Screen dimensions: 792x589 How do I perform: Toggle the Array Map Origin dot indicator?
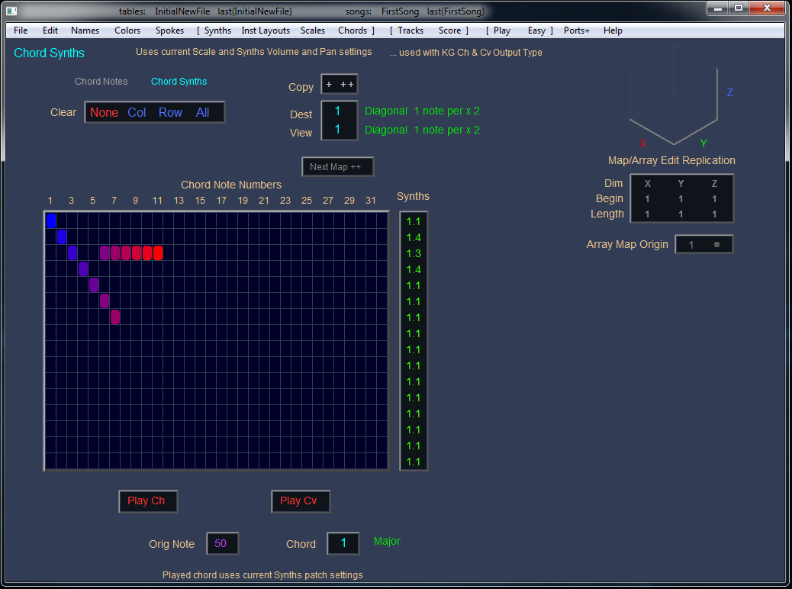tap(716, 244)
